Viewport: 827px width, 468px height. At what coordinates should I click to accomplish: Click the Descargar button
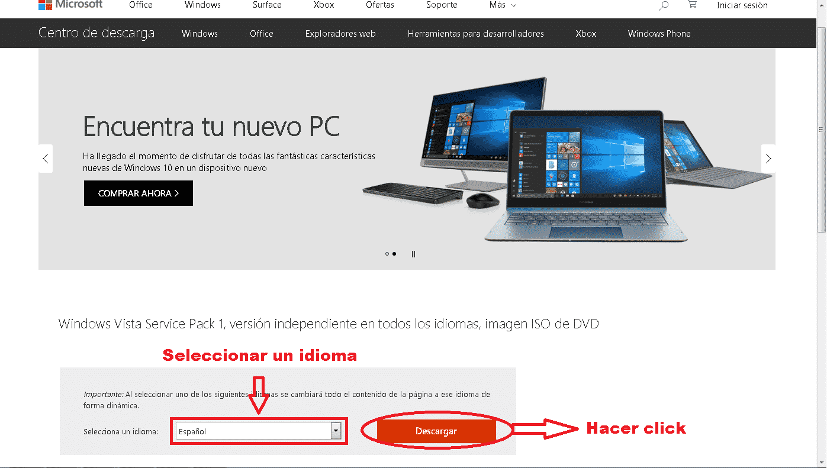(436, 431)
